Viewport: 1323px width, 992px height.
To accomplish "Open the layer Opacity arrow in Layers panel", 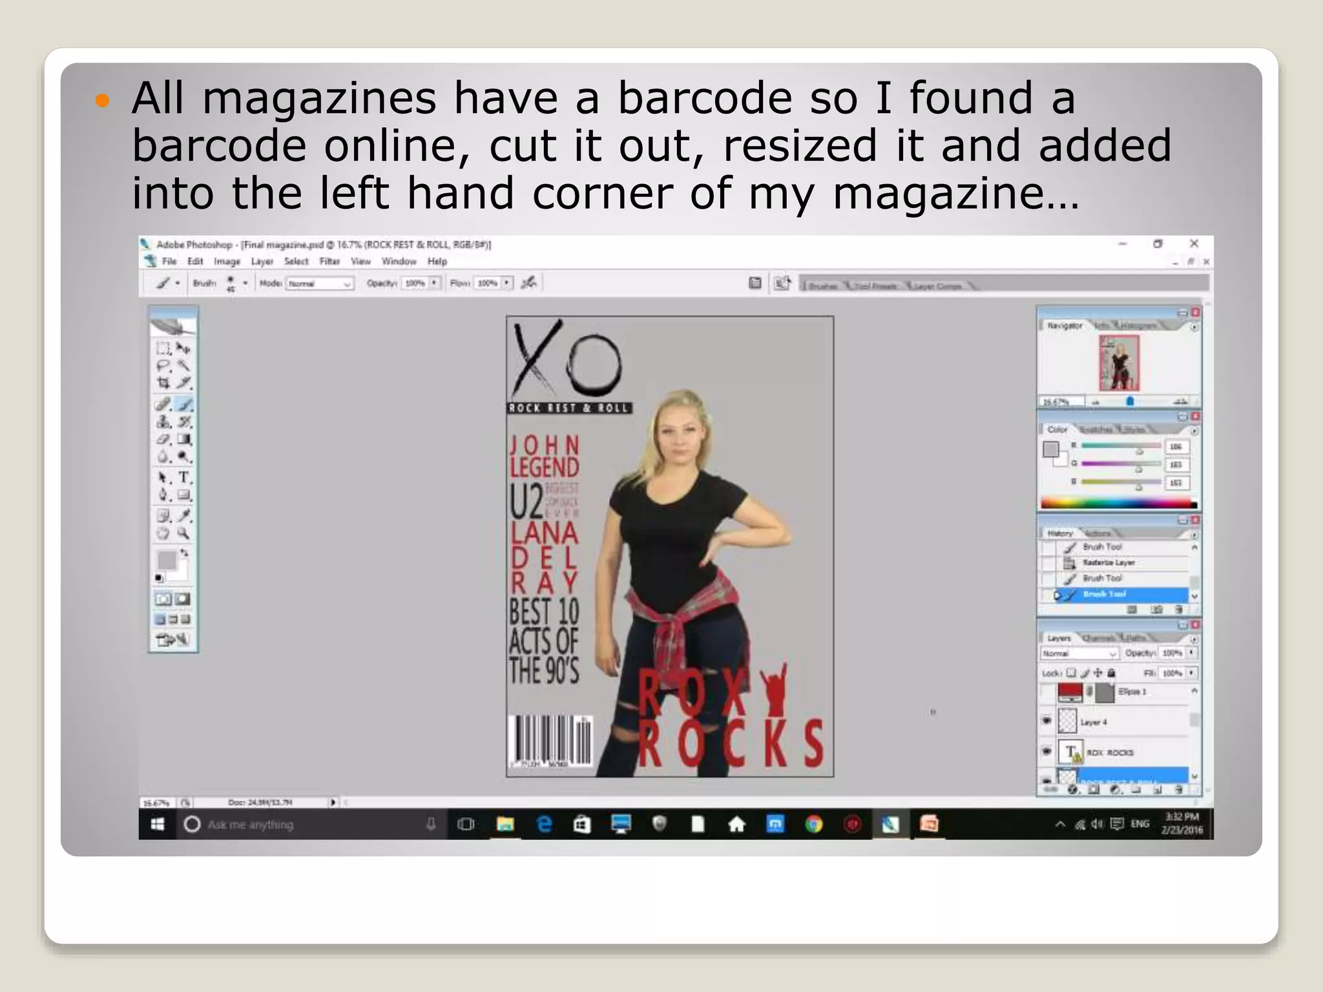I will coord(1191,653).
